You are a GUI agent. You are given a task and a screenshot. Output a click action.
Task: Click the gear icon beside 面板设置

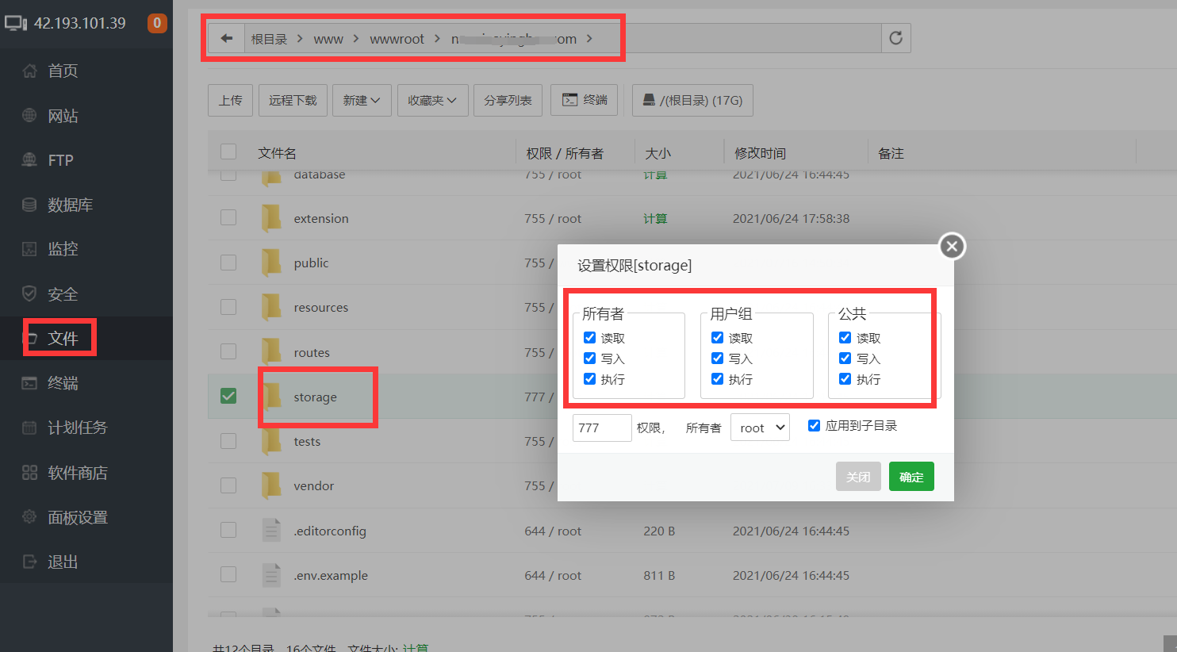coord(29,517)
